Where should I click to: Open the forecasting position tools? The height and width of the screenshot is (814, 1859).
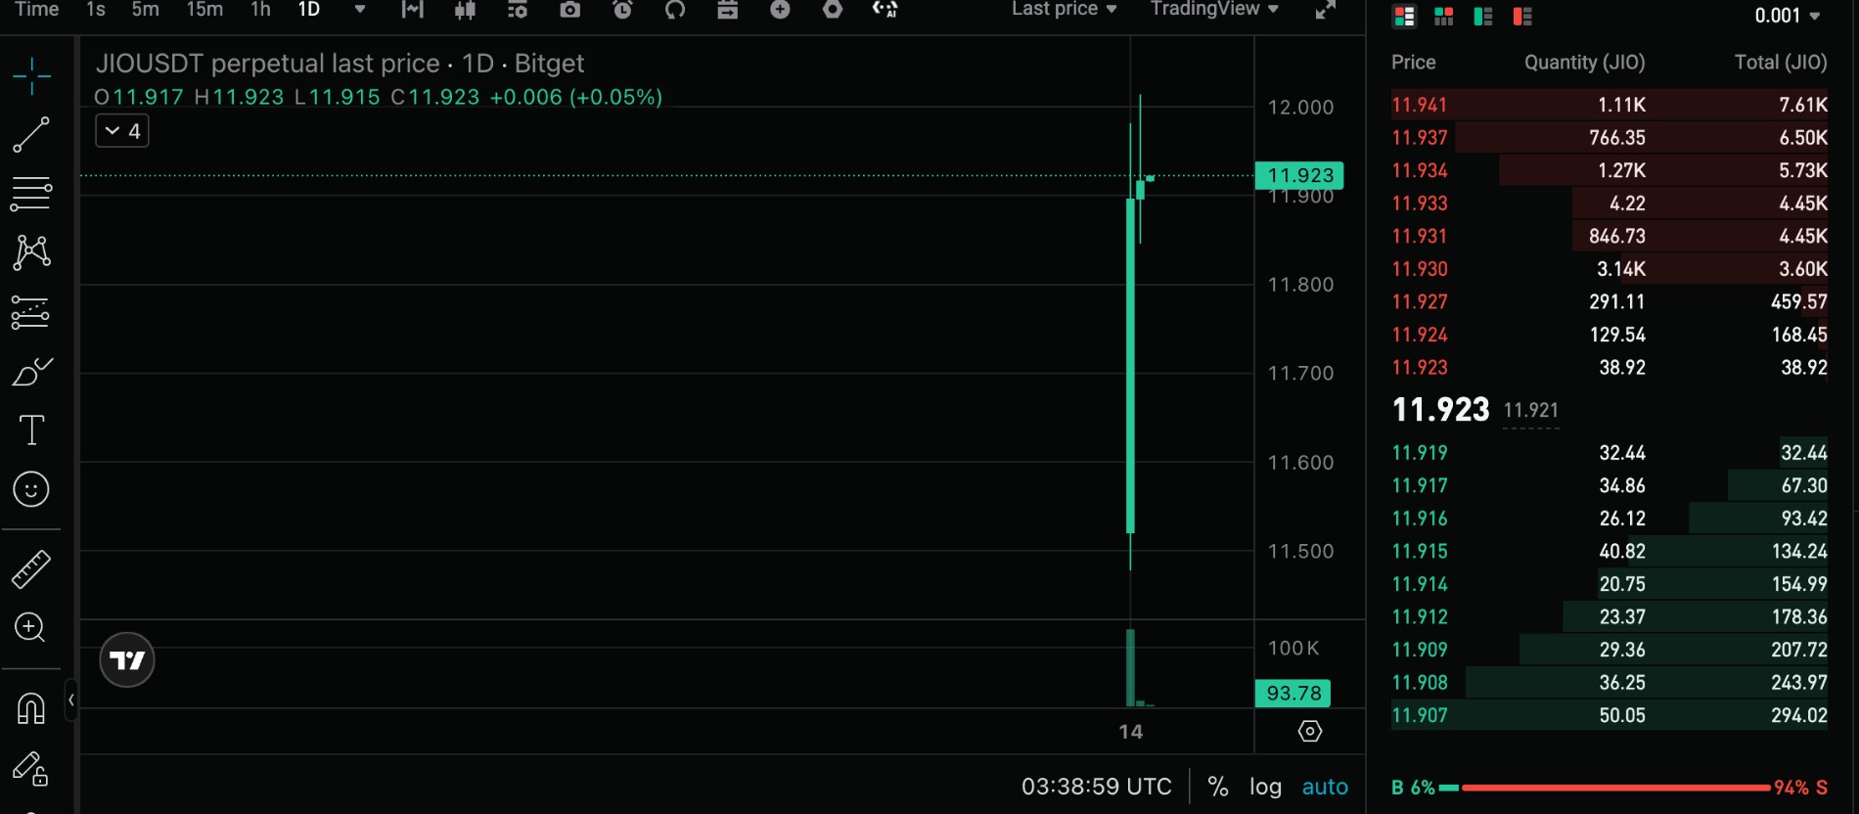[x=31, y=312]
